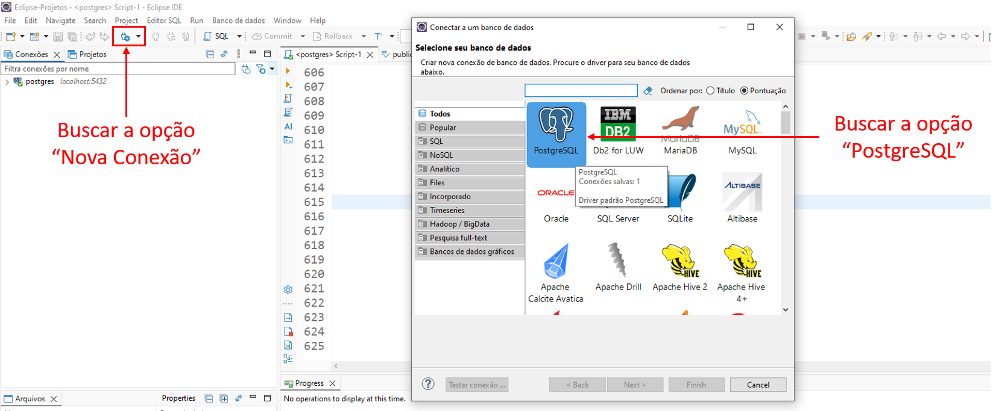The image size is (999, 411).
Task: Expand the Bancos de dados gráficos category
Action: [470, 252]
